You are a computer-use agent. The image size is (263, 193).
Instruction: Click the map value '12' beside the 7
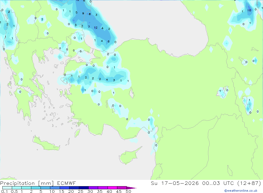96,28
